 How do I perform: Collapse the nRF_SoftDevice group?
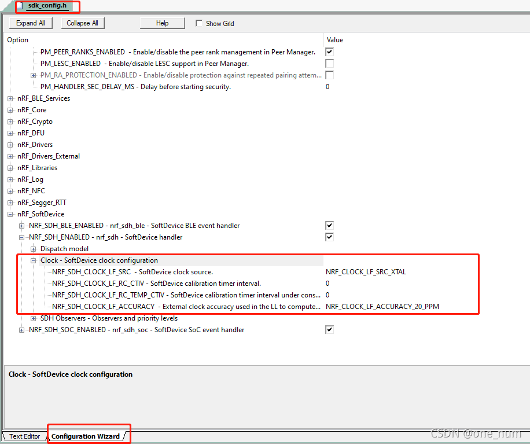coord(10,214)
